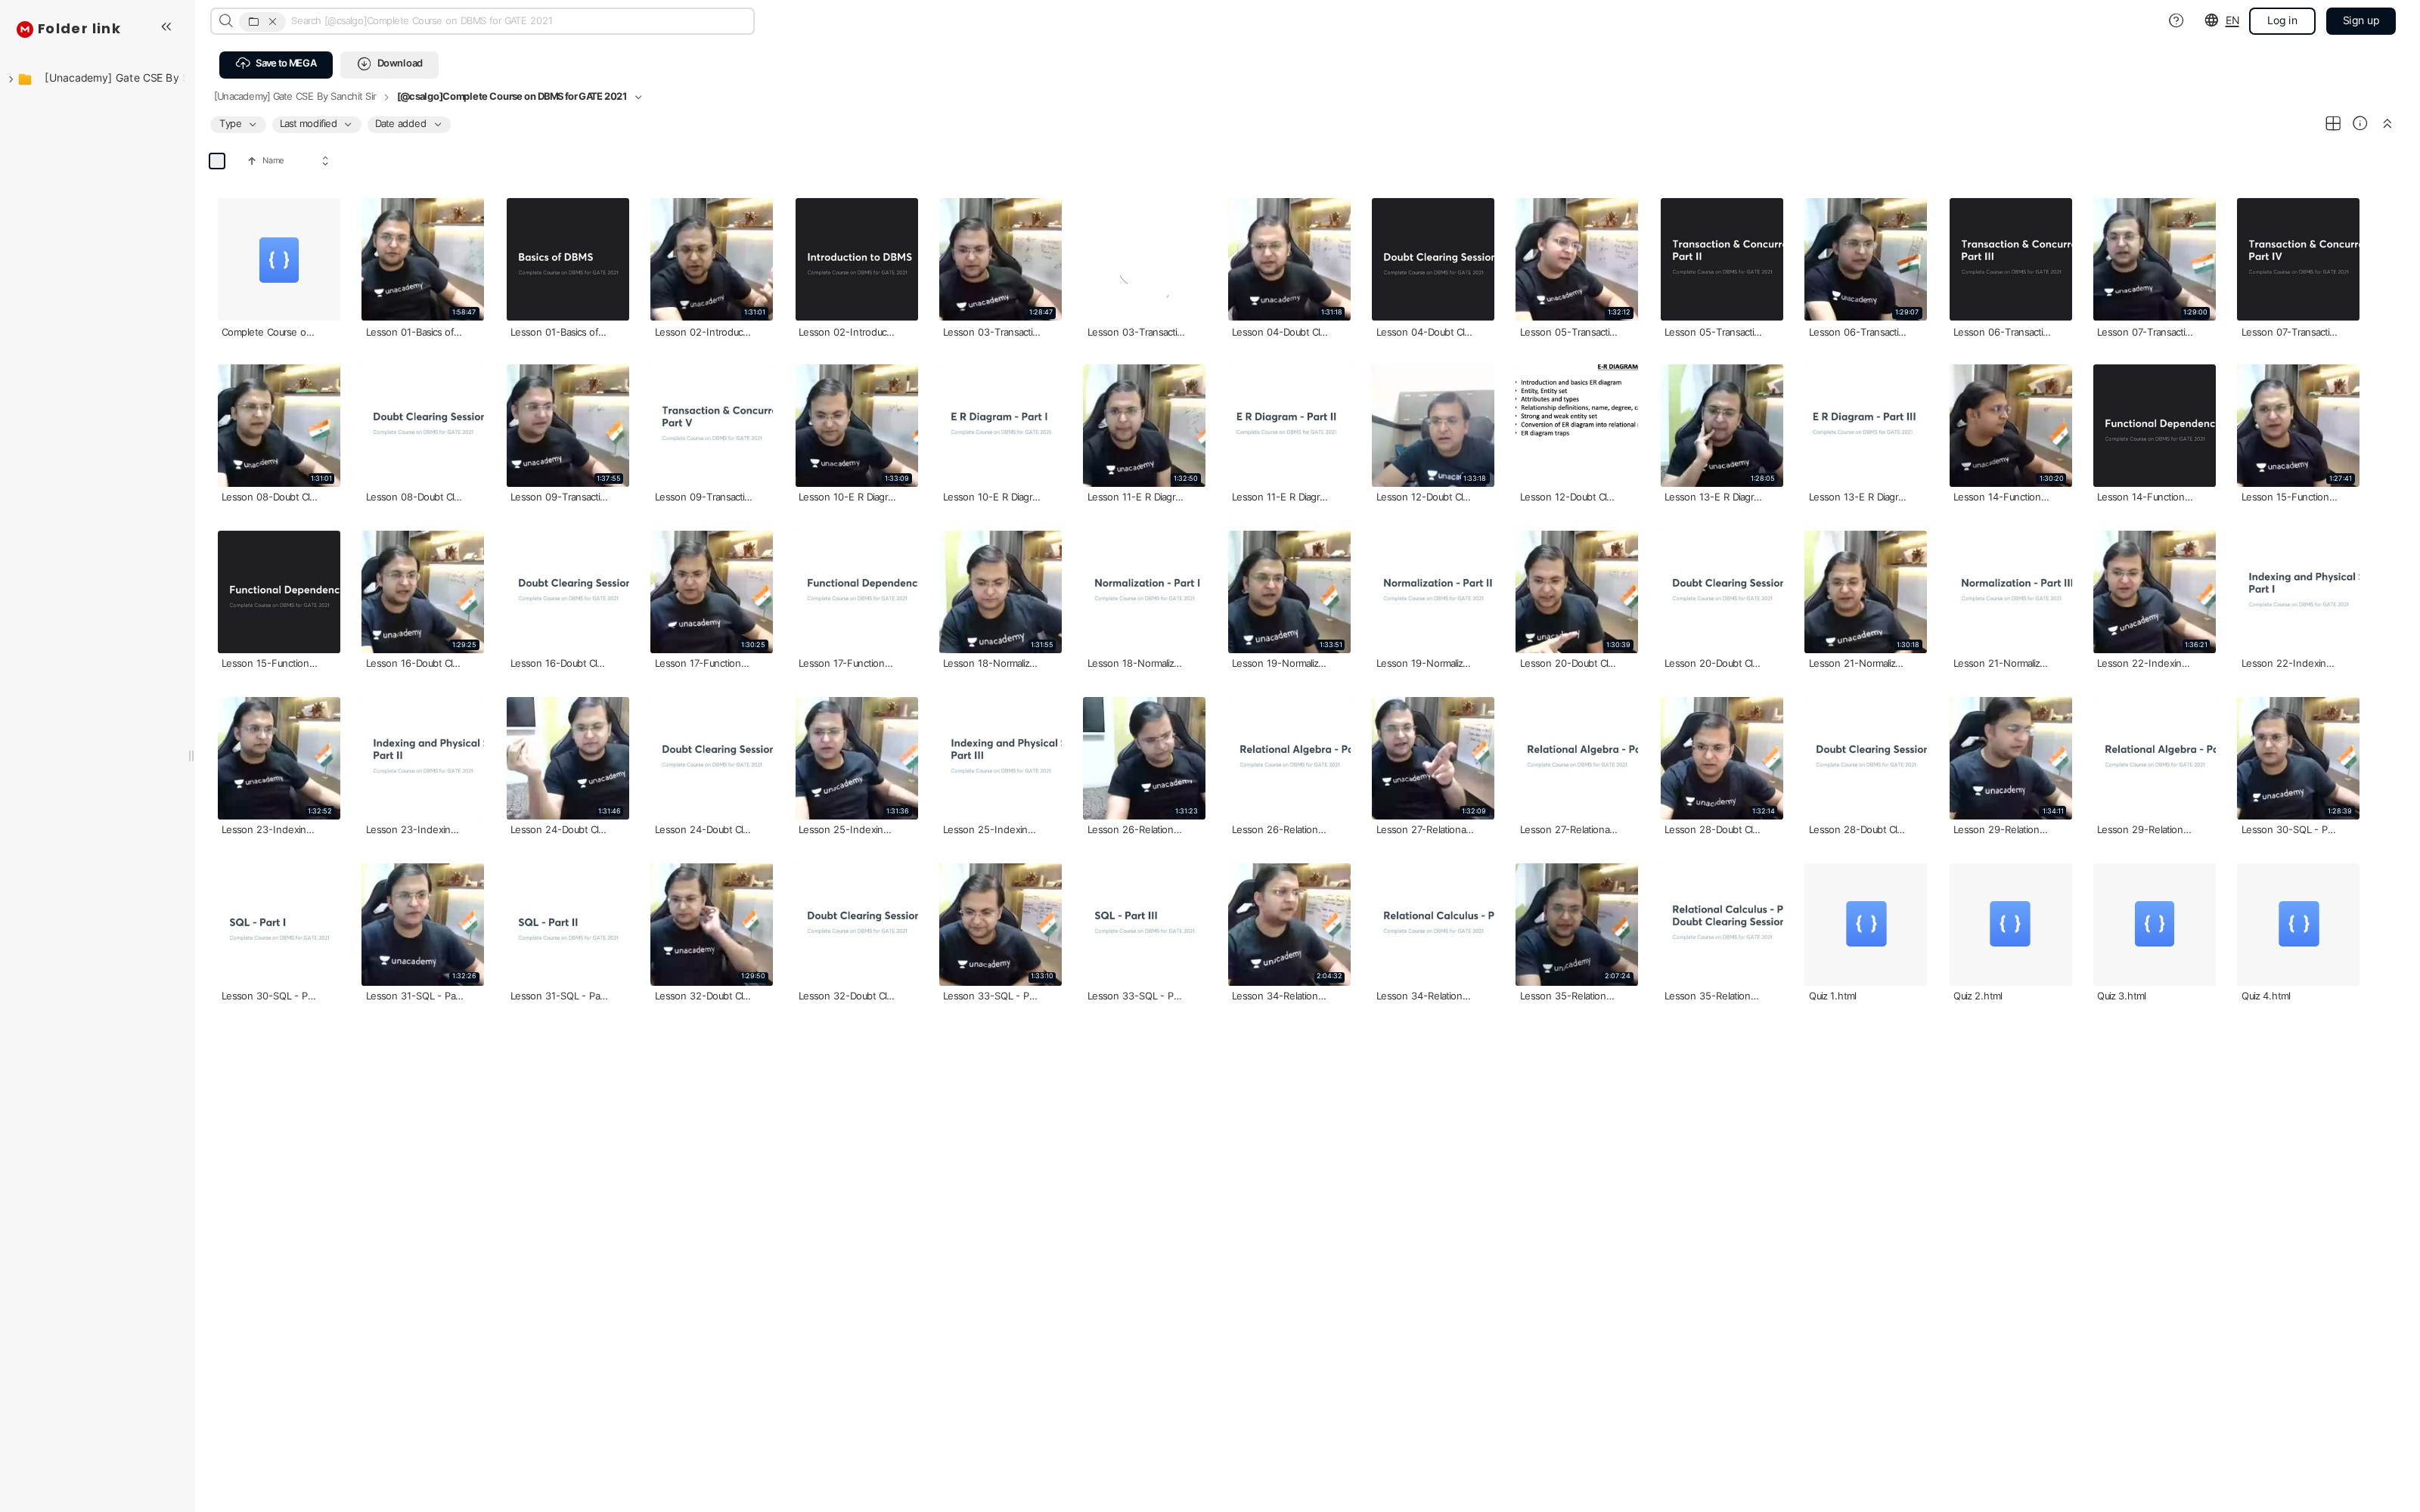This screenshot has height=1512, width=2420.
Task: Open the Last modified filter dropdown
Action: point(315,124)
